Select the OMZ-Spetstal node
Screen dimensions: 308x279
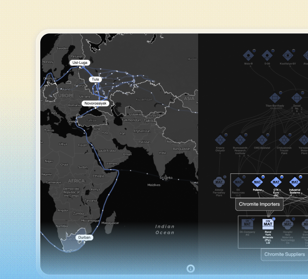(x=262, y=140)
